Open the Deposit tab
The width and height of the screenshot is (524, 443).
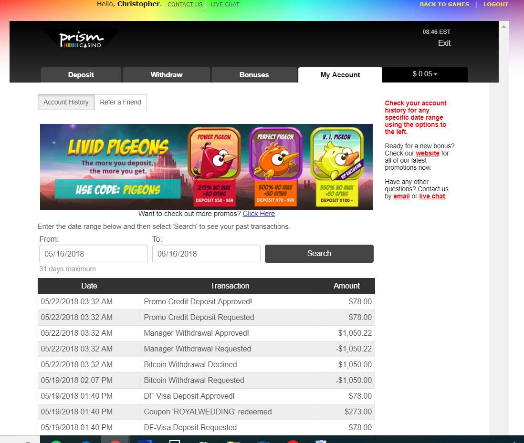[x=81, y=75]
